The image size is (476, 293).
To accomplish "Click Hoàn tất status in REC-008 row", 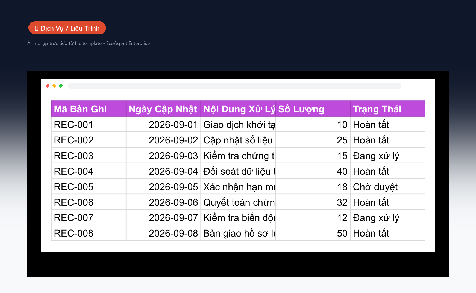I will 387,233.
